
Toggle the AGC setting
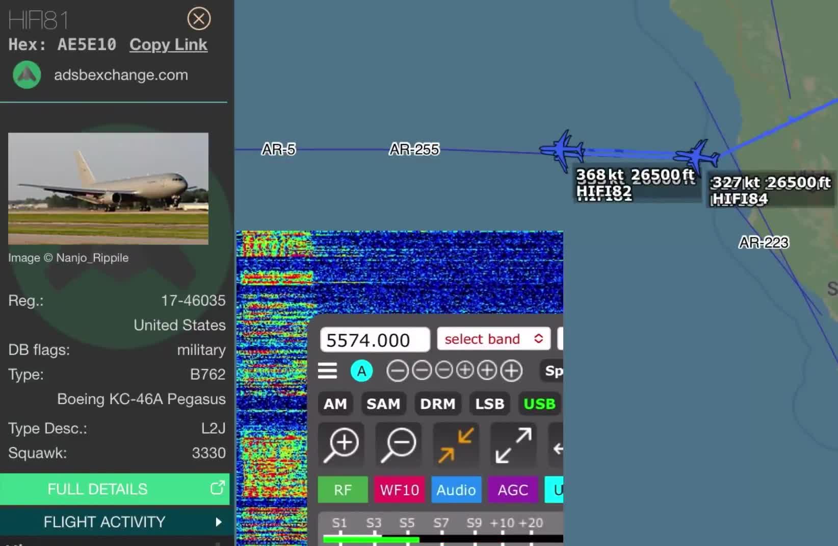[x=512, y=490]
